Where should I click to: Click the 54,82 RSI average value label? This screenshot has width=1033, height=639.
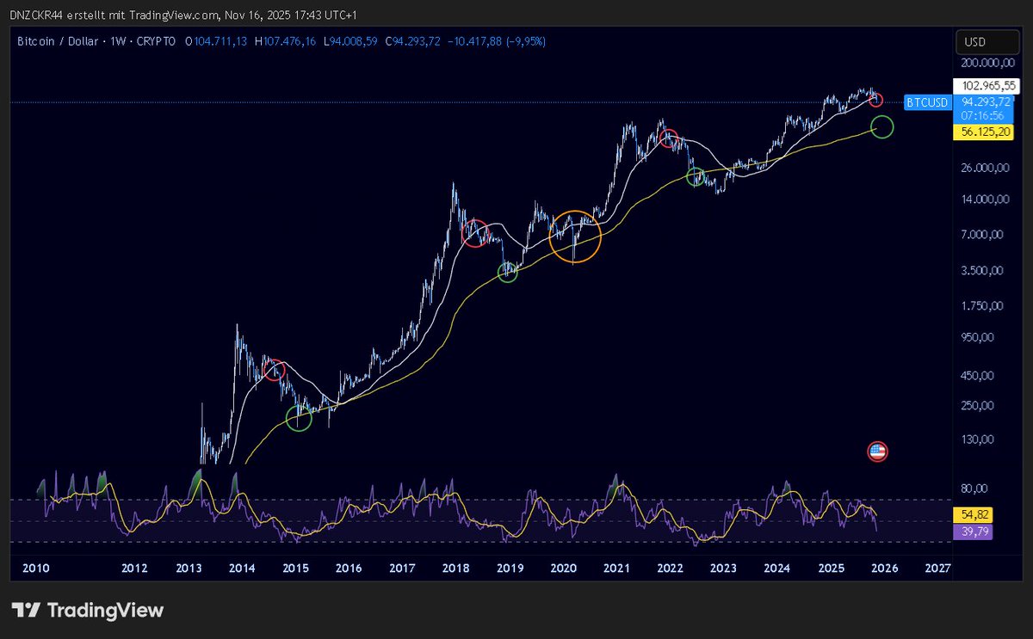[974, 513]
